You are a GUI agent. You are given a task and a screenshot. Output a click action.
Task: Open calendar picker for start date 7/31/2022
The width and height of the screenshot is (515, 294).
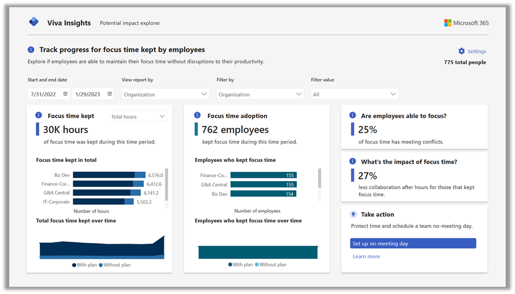pos(65,94)
